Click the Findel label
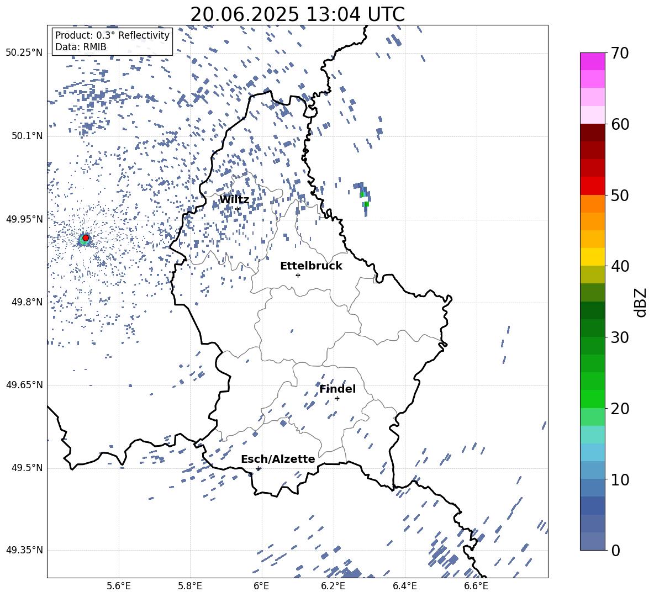The width and height of the screenshot is (654, 597). pyautogui.click(x=337, y=389)
